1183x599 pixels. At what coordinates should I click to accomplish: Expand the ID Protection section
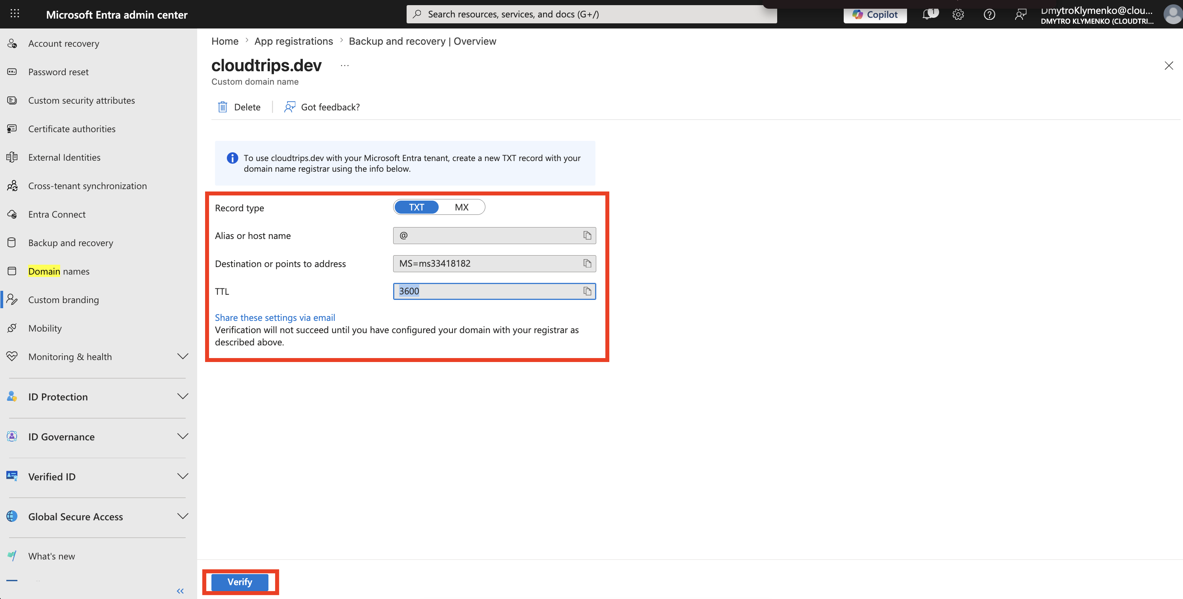coord(183,396)
